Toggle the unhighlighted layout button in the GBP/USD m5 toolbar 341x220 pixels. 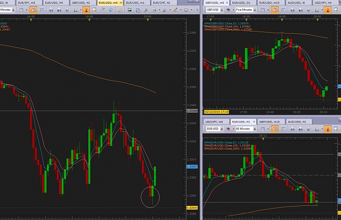coord(283,10)
